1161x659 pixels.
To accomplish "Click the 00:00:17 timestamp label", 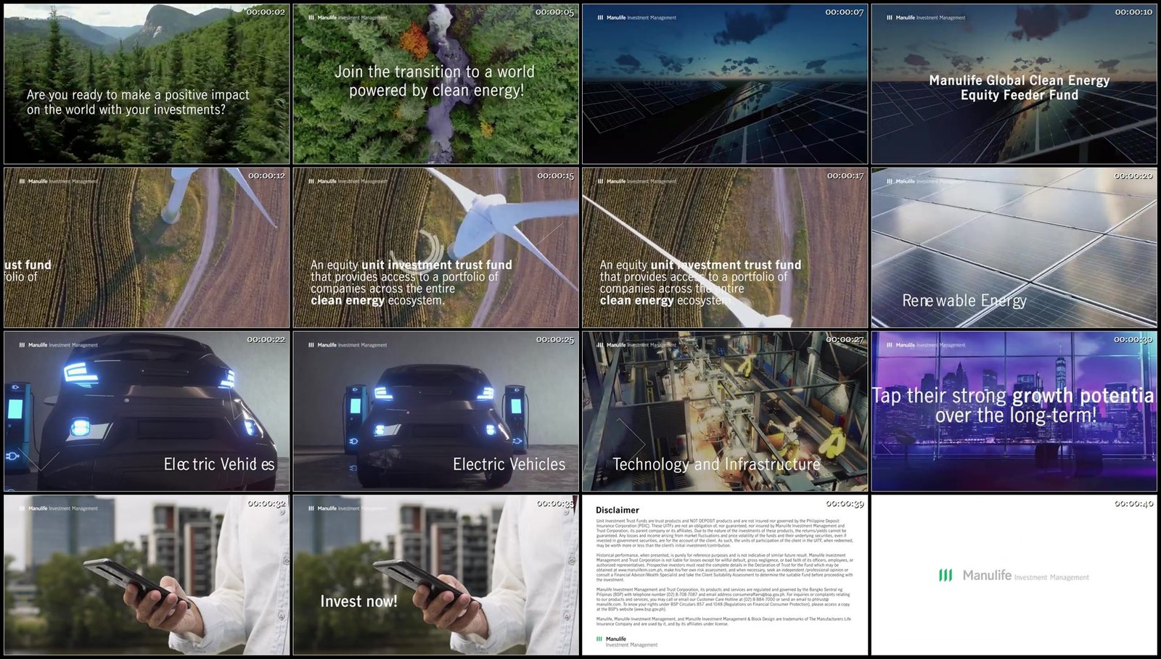I will coord(845,176).
